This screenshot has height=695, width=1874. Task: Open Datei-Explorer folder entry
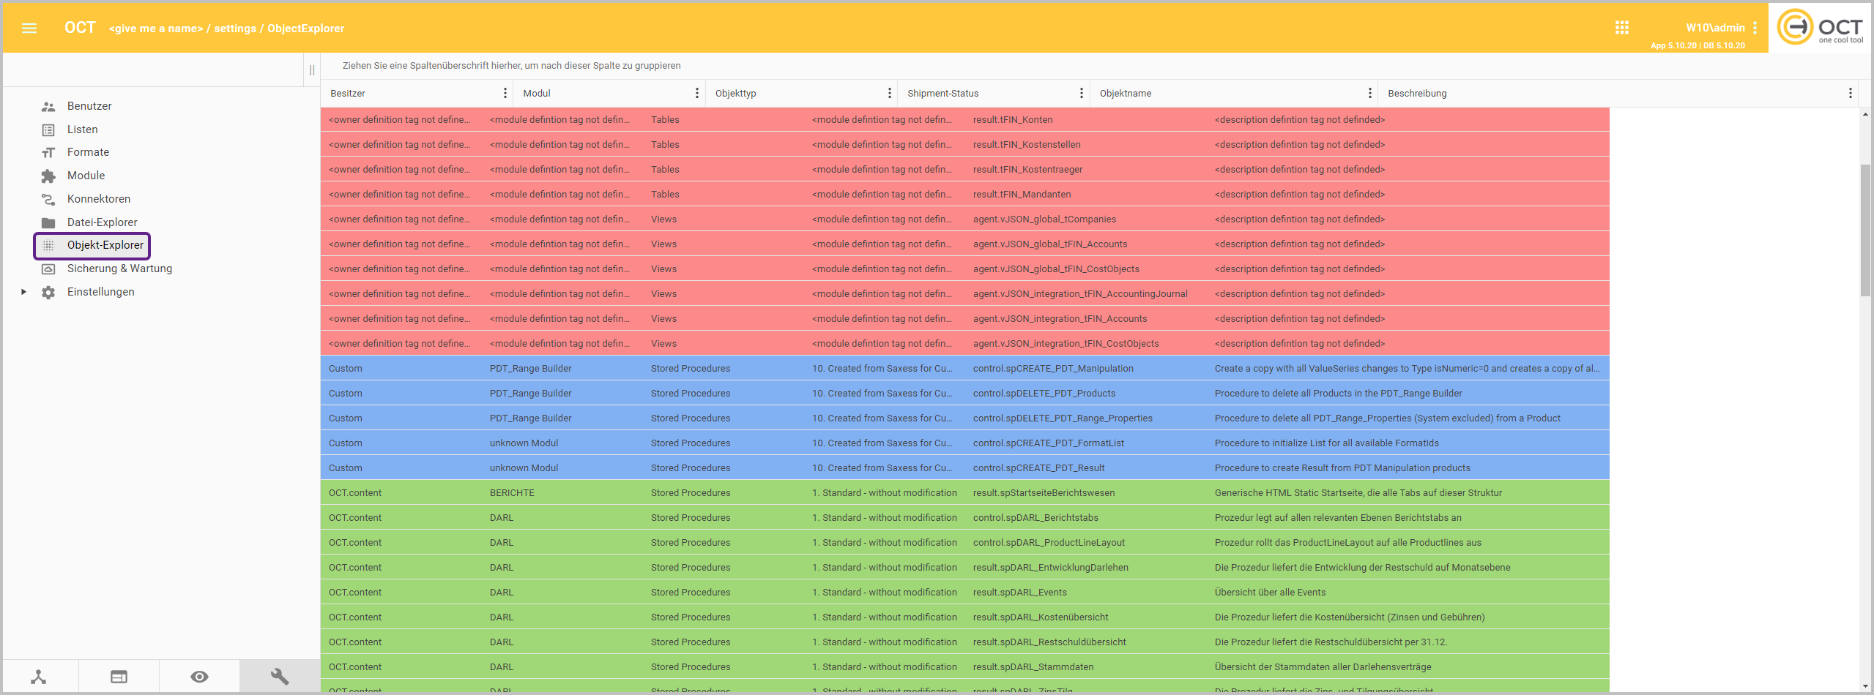pyautogui.click(x=102, y=222)
